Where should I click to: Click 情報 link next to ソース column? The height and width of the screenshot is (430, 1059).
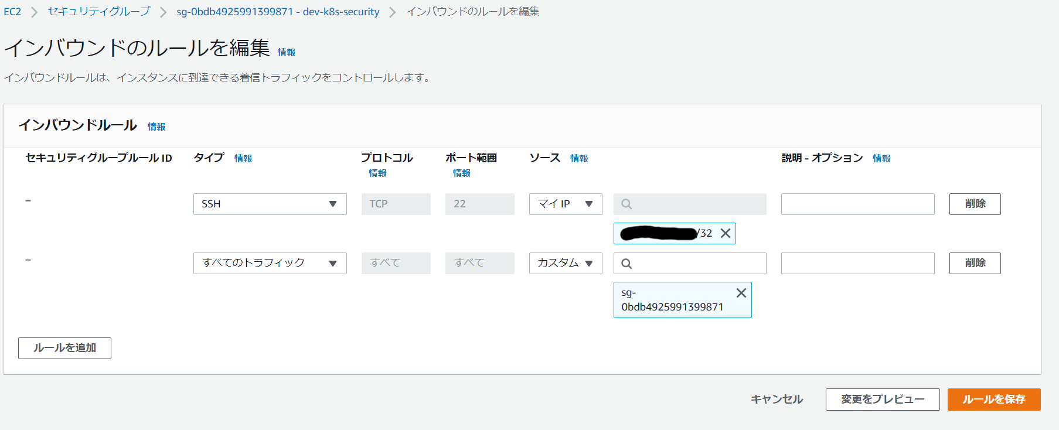(578, 158)
